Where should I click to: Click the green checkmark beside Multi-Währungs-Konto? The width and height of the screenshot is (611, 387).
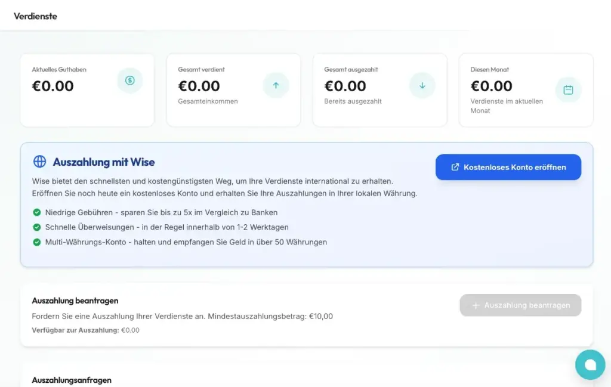37,242
